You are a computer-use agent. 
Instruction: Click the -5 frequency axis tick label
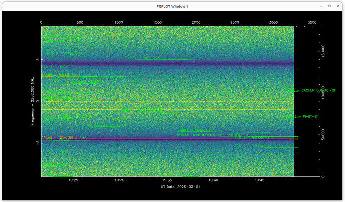click(x=38, y=142)
